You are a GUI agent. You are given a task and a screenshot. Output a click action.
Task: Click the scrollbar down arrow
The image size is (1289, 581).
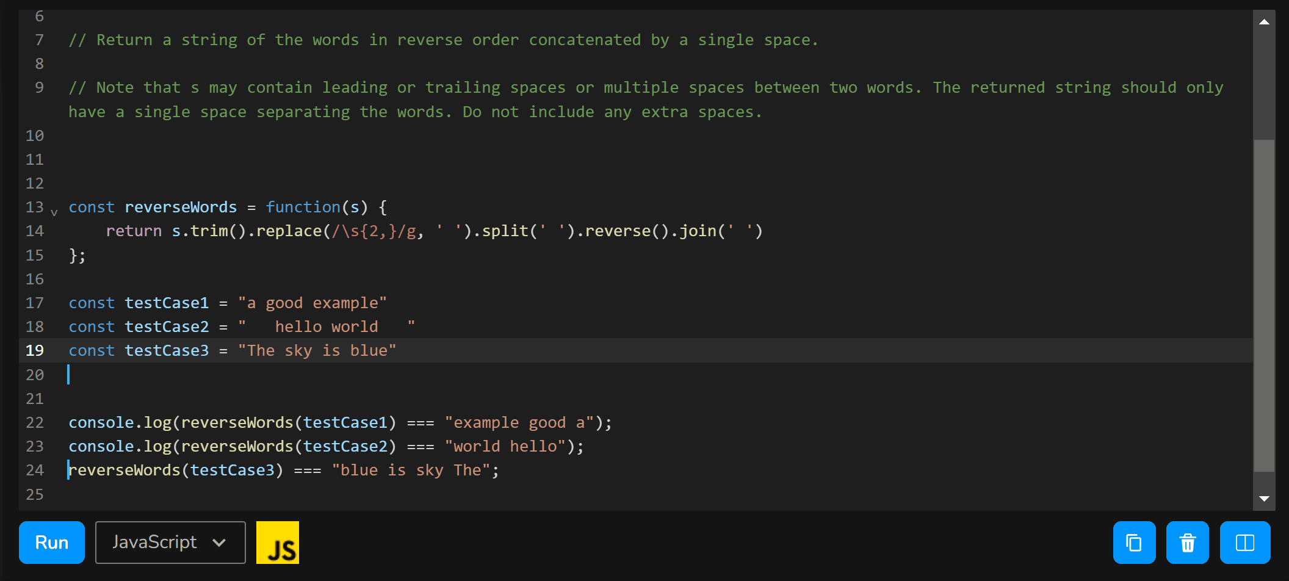click(x=1264, y=499)
